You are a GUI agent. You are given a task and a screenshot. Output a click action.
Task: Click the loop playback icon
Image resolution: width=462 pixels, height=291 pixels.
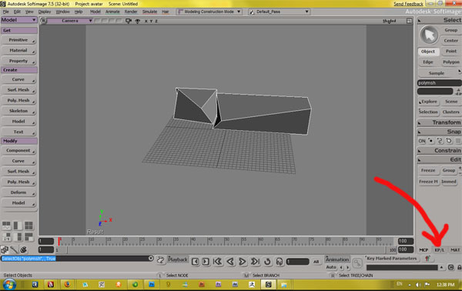(267, 262)
